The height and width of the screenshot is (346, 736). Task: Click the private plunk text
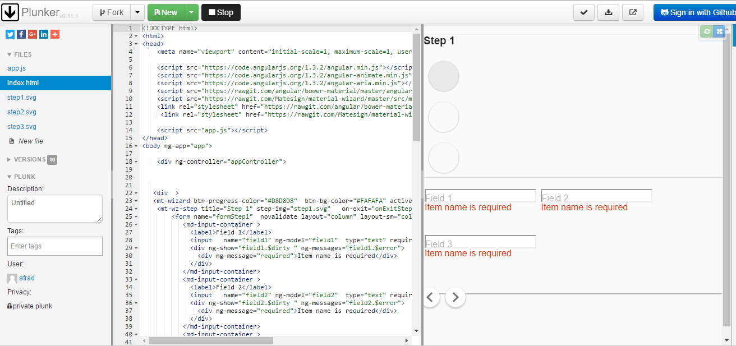[33, 306]
